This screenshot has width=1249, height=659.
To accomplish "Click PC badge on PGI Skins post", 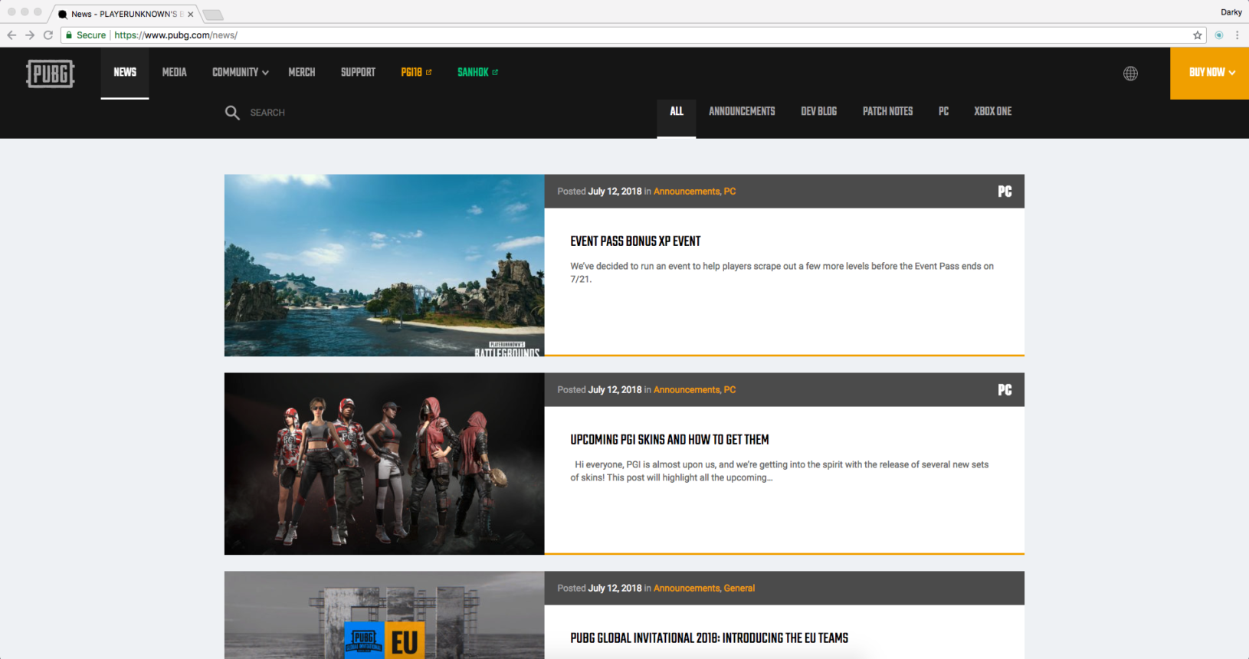I will [1005, 390].
